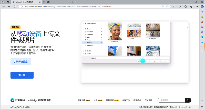This screenshot has height=110, width=205.
Task: Open Settings and more ellipsis menu
Action: 197,7
